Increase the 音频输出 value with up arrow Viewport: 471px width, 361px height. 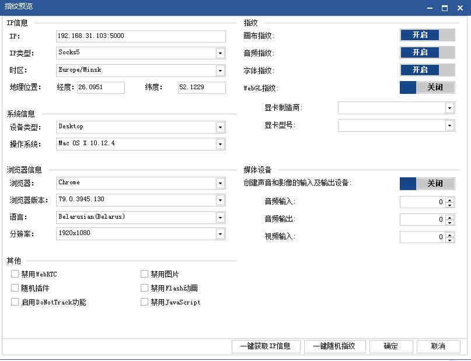coord(449,217)
